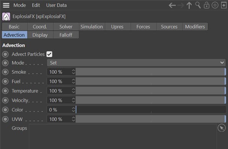Viewport: 228px width, 149px height.
Task: Click the UVW value stepper arrows
Action: (73, 119)
